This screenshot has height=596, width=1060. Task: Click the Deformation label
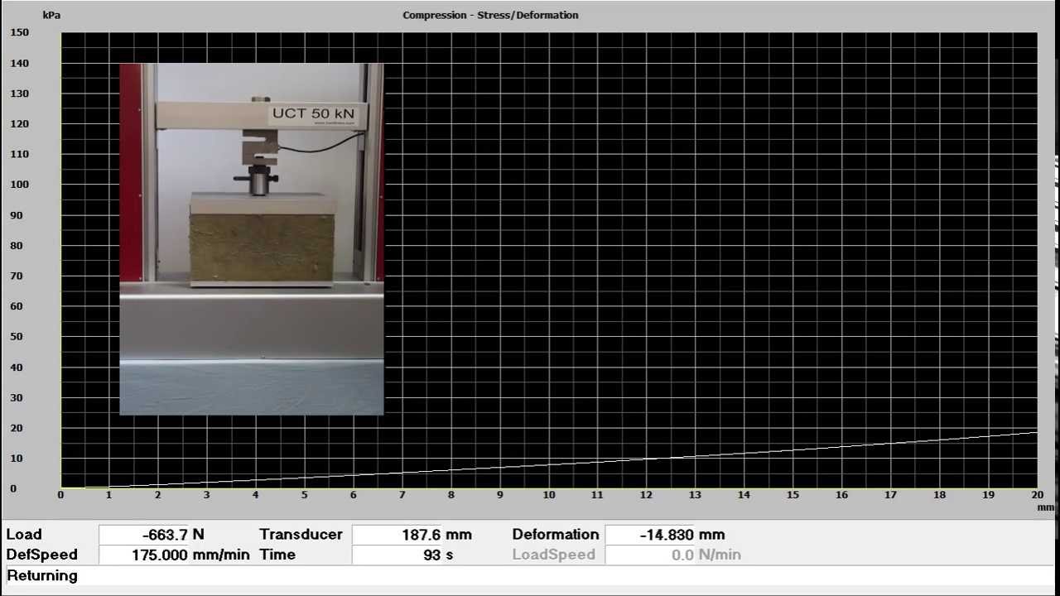coord(556,535)
